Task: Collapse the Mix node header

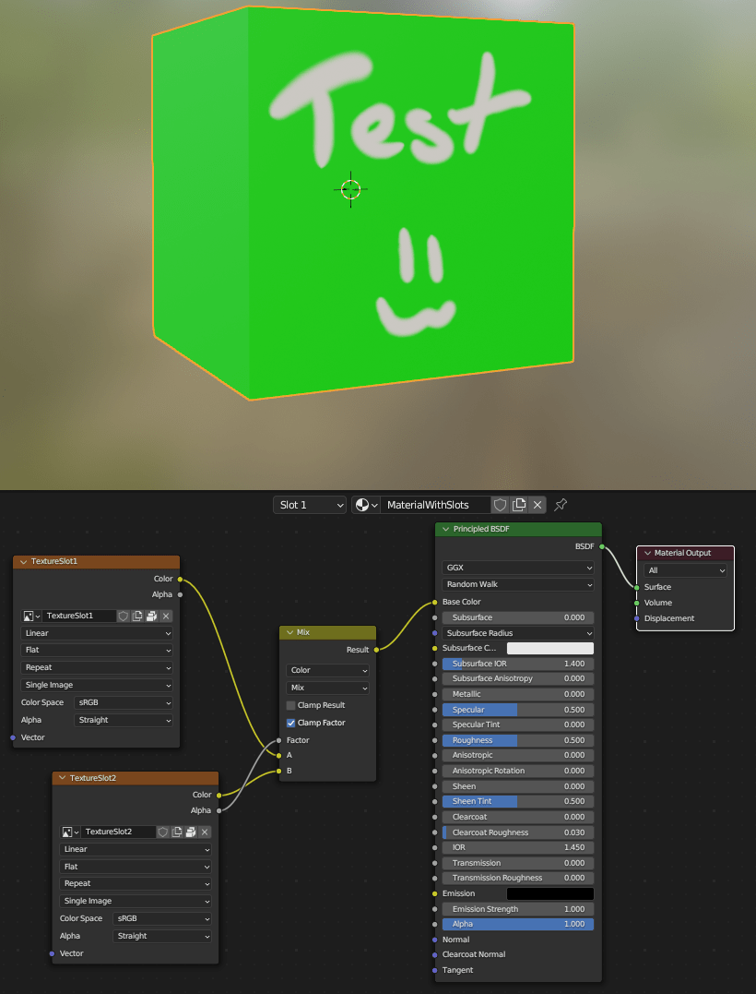Action: (x=291, y=631)
